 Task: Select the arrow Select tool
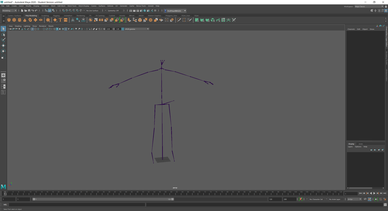(3, 29)
